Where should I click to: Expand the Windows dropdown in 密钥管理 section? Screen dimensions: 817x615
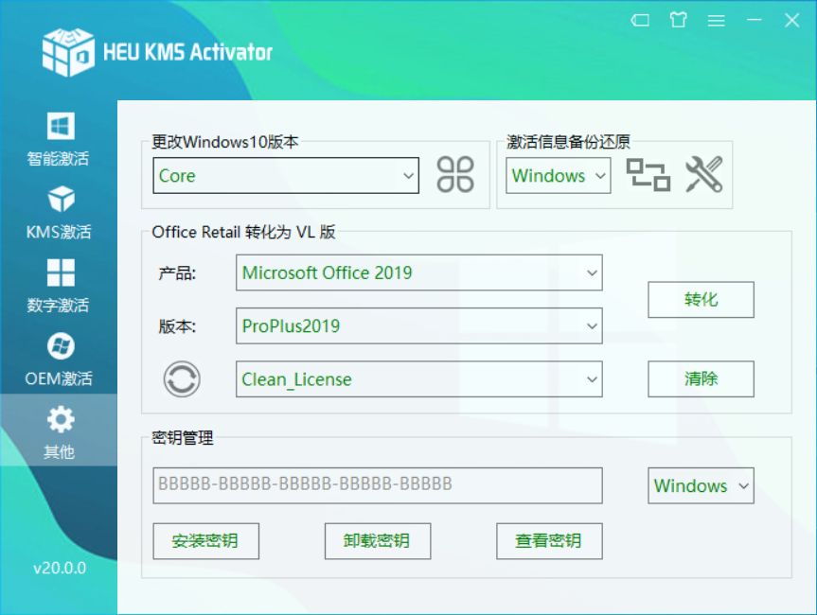coord(701,486)
